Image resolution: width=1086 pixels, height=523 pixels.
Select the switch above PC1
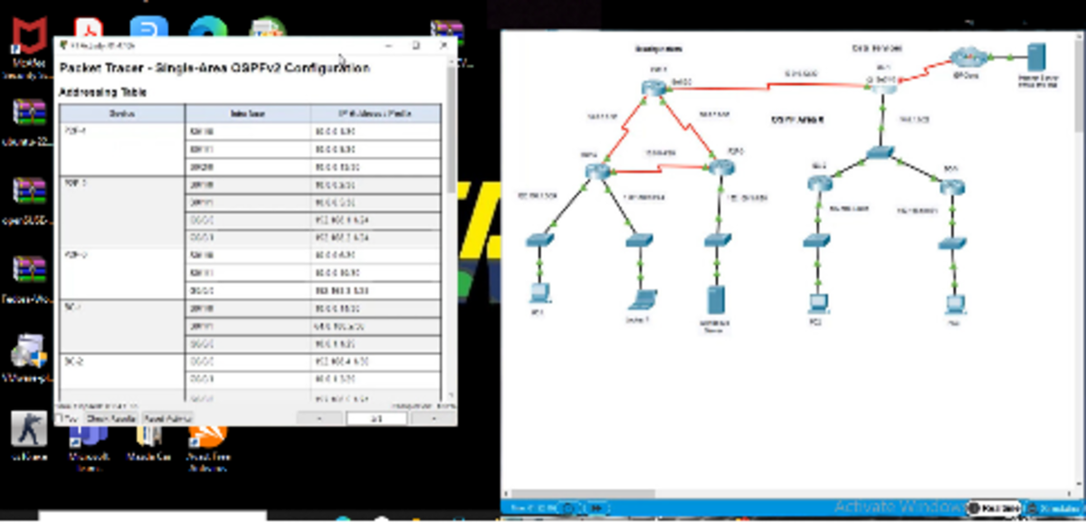click(540, 239)
